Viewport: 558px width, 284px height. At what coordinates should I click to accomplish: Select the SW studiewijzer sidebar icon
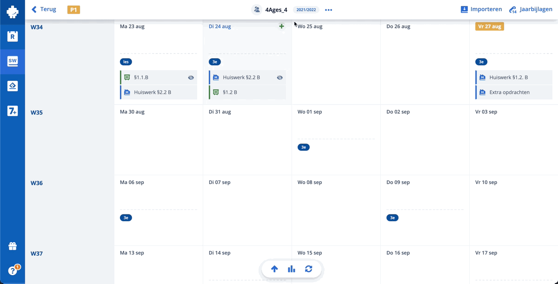pyautogui.click(x=13, y=61)
